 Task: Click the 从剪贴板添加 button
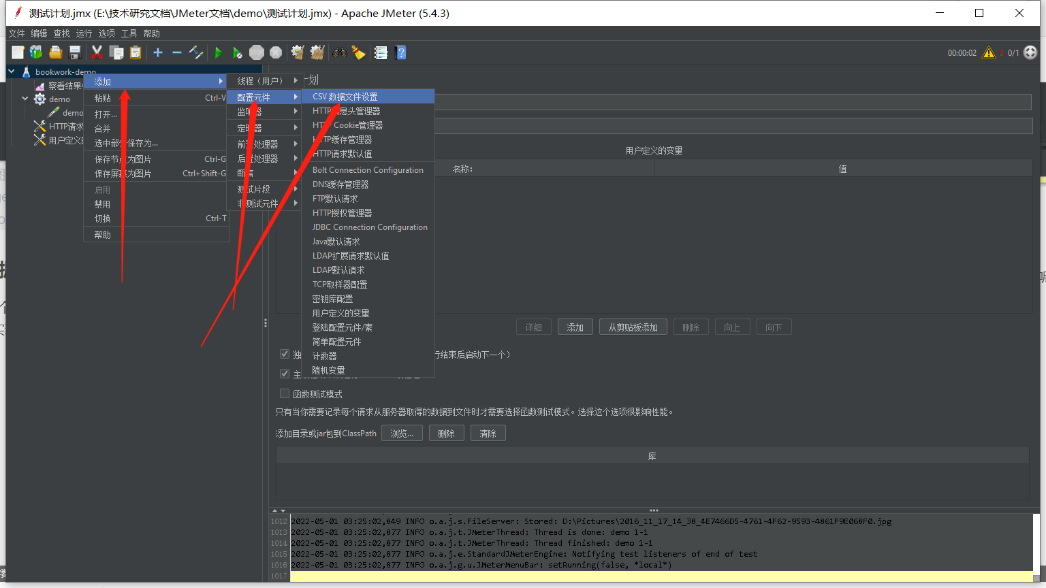click(x=633, y=327)
